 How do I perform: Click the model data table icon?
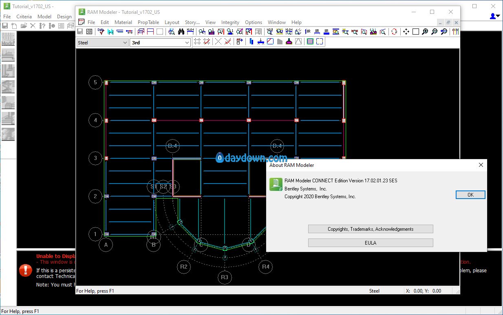pyautogui.click(x=89, y=32)
